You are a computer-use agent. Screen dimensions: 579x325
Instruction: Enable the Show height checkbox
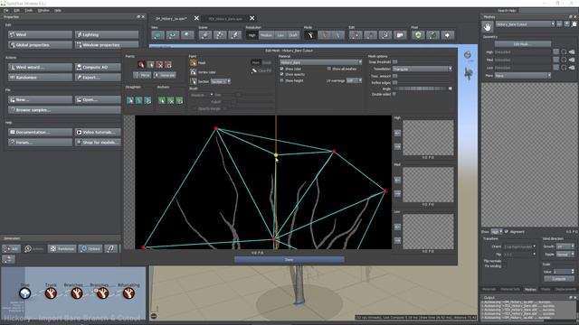click(281, 80)
